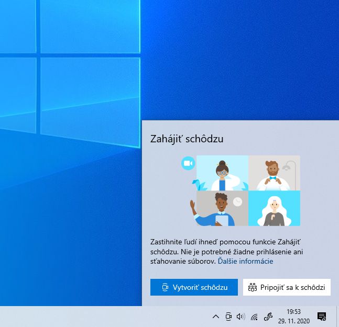
Task: Open the Ďalšie informácie link
Action: pos(245,262)
